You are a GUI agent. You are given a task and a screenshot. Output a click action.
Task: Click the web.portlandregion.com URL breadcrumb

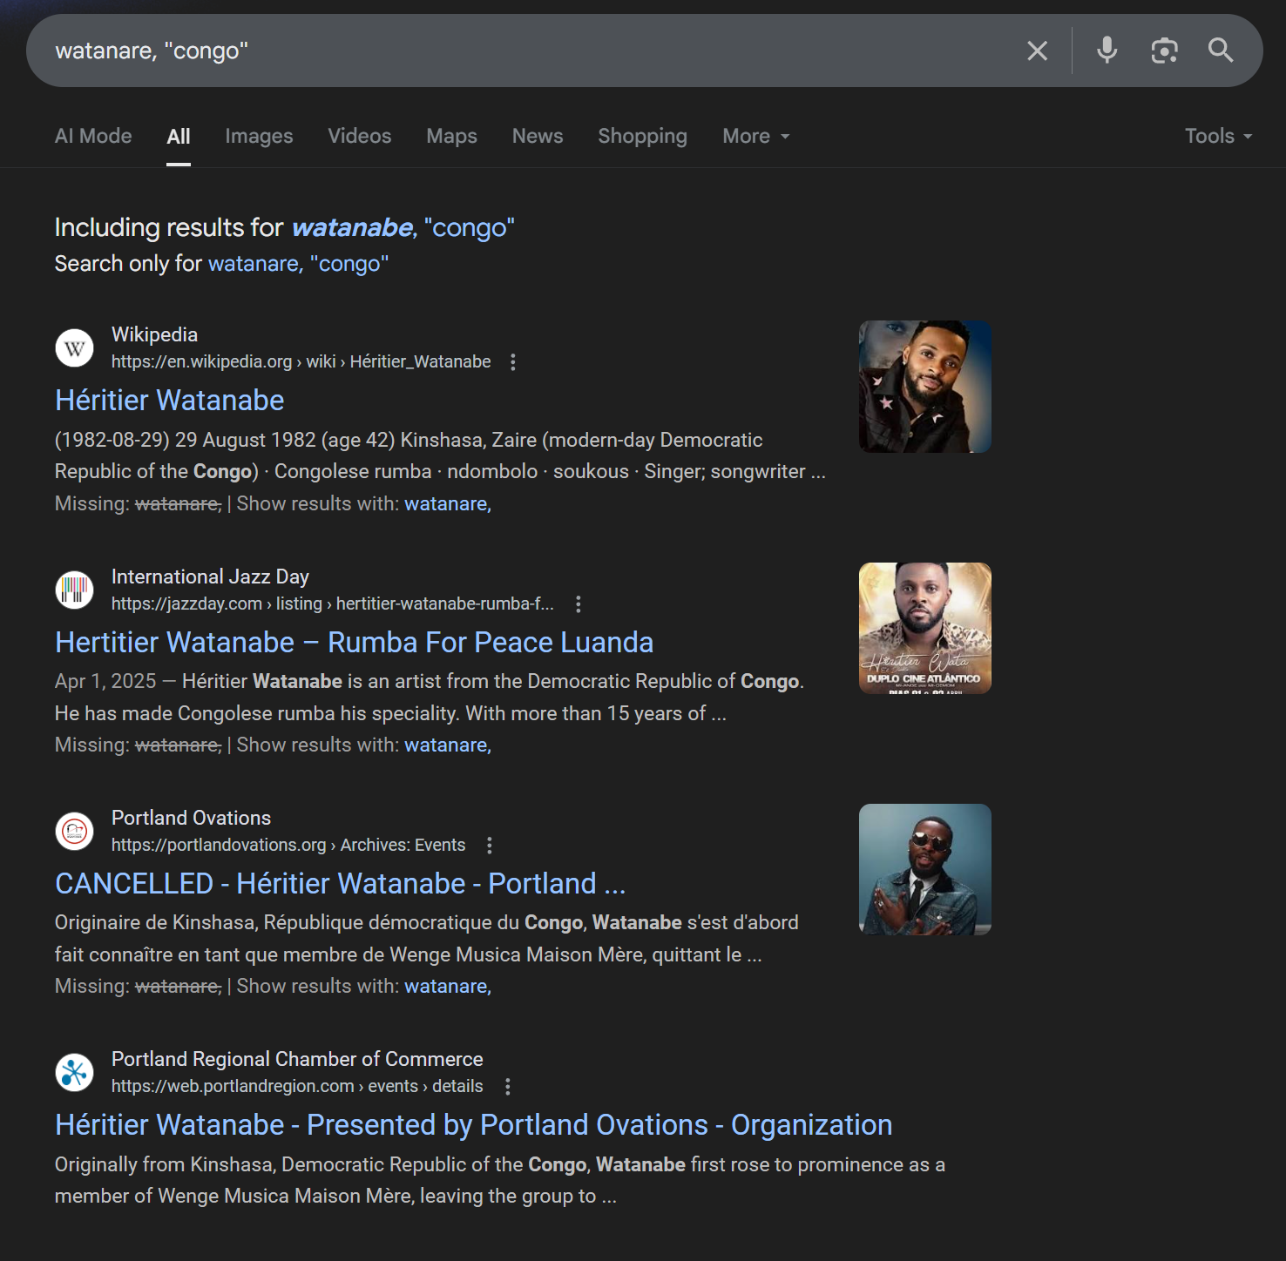[x=297, y=1086]
